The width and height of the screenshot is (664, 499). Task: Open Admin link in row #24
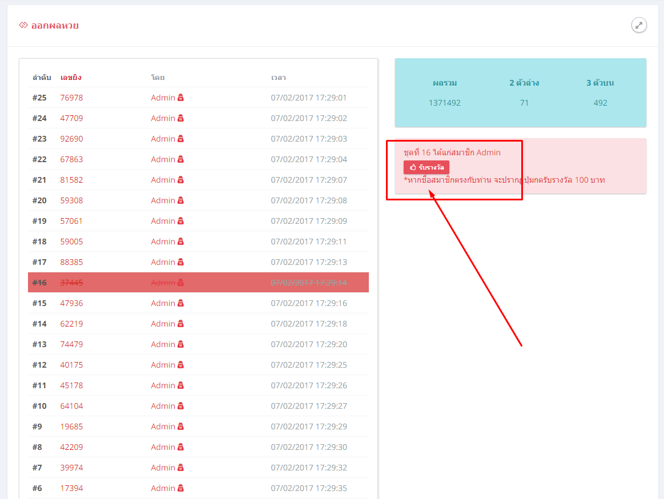163,118
